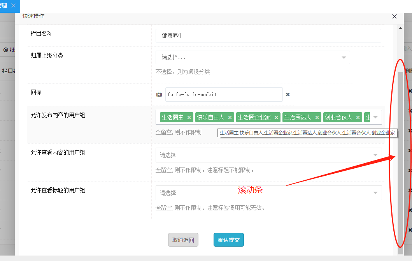The image size is (412, 261).
Task: Switch to the 管理 tab
Action: click(4, 6)
